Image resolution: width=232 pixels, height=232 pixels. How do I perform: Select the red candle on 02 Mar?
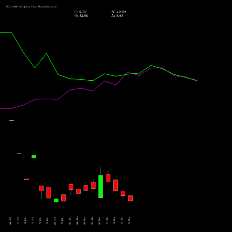[x=71, y=187]
